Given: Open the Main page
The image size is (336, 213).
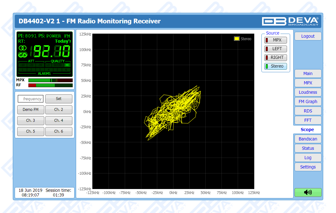Looking at the screenshot, I should click(x=308, y=74).
